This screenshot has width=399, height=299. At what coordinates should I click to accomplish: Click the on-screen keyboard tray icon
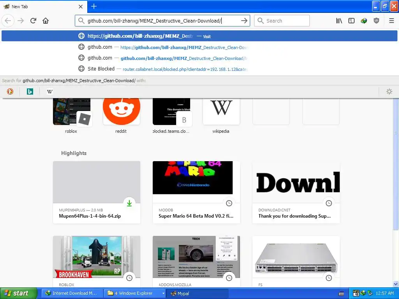pyautogui.click(x=341, y=294)
